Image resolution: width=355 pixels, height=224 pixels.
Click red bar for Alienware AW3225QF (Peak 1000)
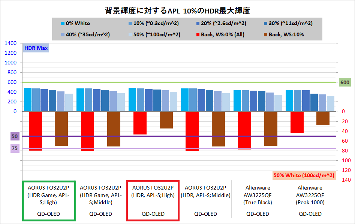pyautogui.click(x=297, y=122)
